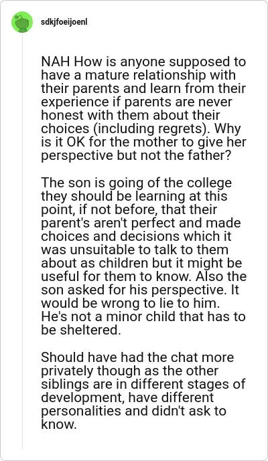268x461 pixels.
Task: Click the text 'be sheltered.'
Action: click(x=81, y=330)
